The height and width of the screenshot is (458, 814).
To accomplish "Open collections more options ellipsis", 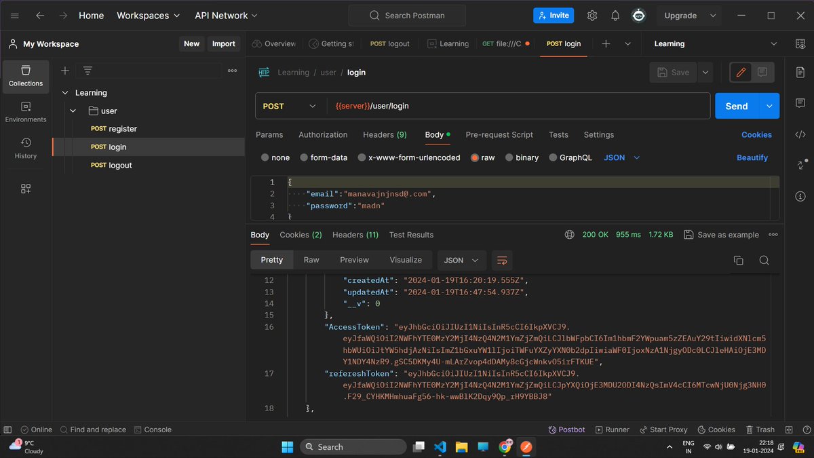I will point(232,71).
